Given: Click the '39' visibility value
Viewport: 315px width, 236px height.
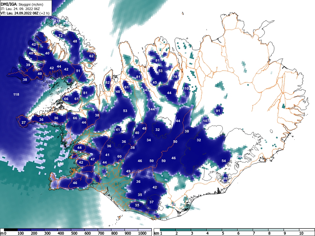Looking at the screenshot, I should (x=28, y=65).
